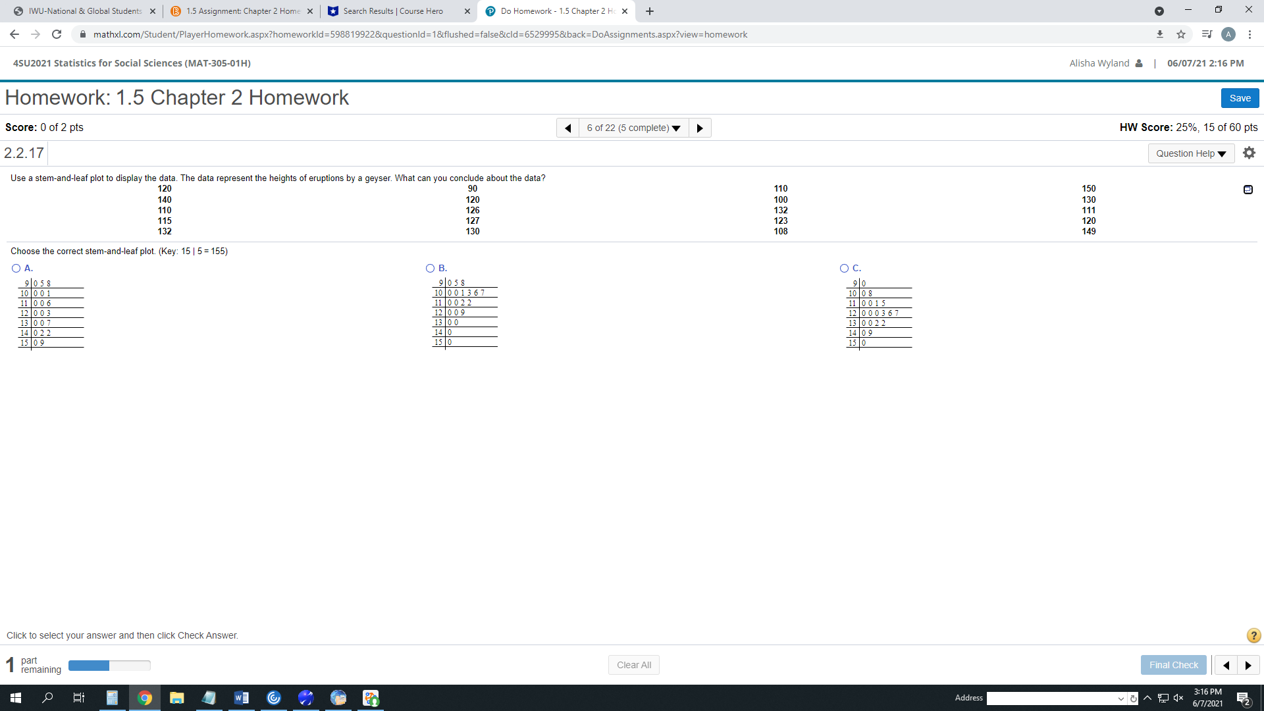This screenshot has height=711, width=1264.
Task: Click the blue Save button
Action: pos(1240,98)
